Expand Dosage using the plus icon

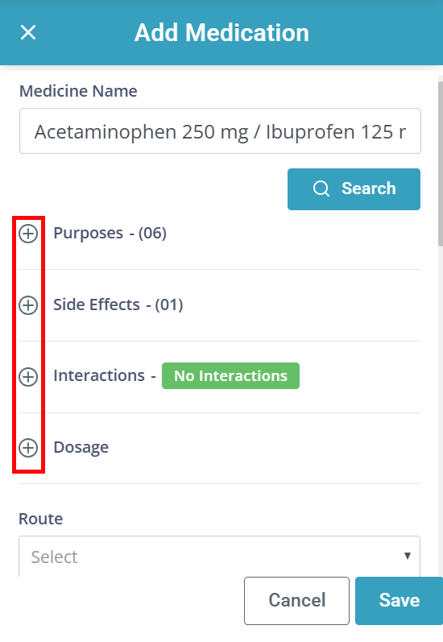pos(28,448)
